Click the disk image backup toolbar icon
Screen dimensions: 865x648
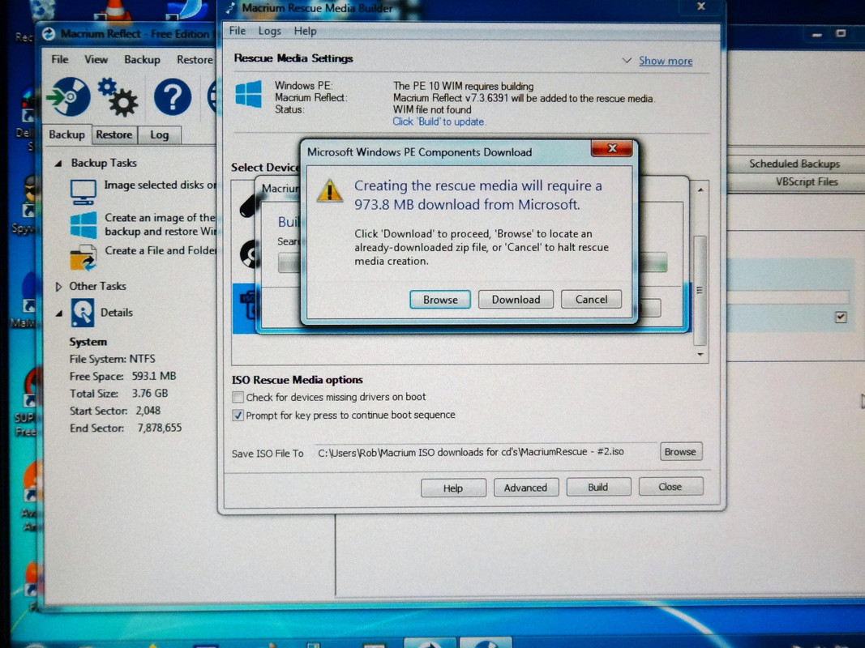pyautogui.click(x=70, y=97)
